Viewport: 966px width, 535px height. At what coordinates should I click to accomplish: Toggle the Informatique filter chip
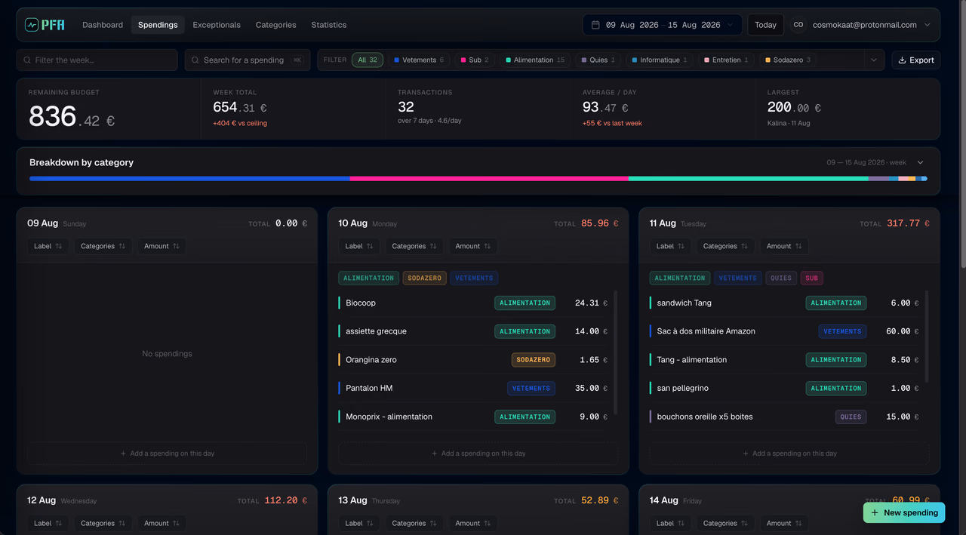[660, 60]
